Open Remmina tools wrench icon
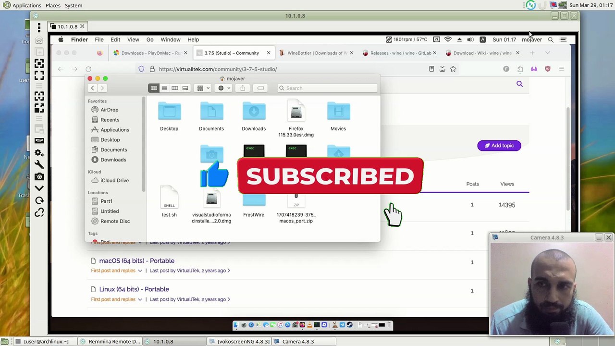 coord(39,165)
